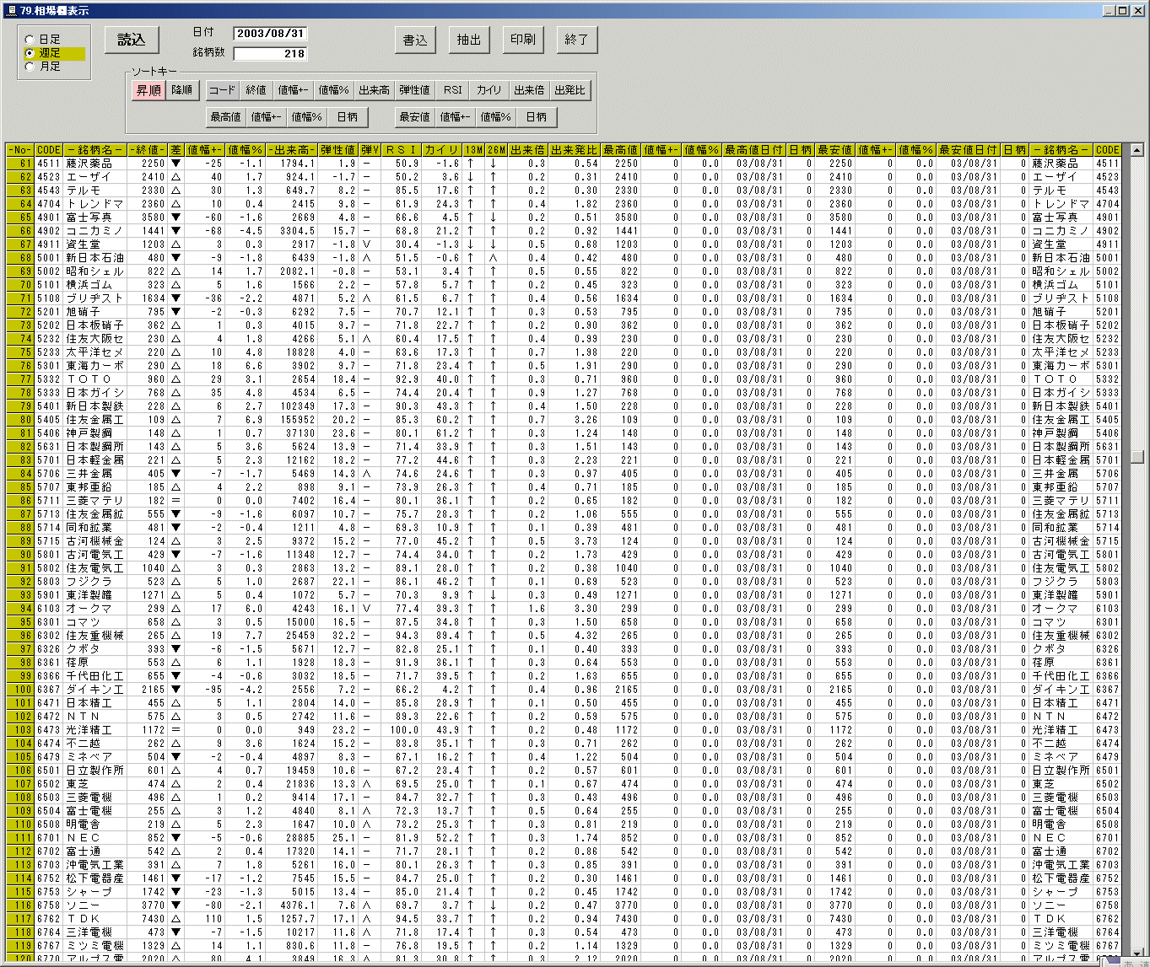Click the 最安値日付 column header
The height and width of the screenshot is (967, 1150).
[969, 150]
